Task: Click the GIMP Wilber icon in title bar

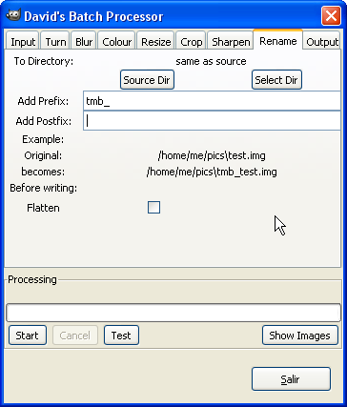Action: 13,15
